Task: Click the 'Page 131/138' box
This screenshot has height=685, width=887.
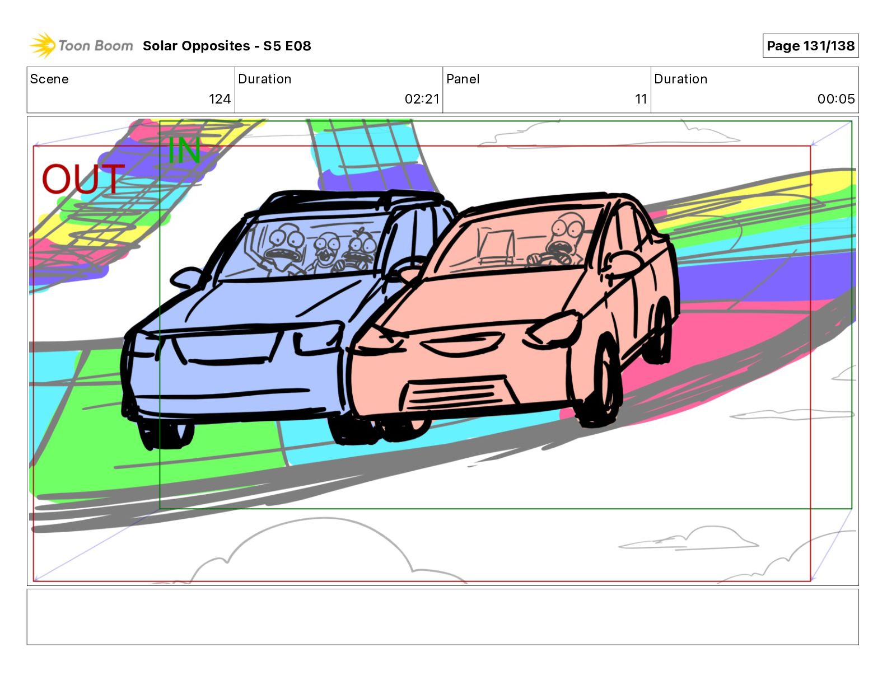Action: point(810,46)
